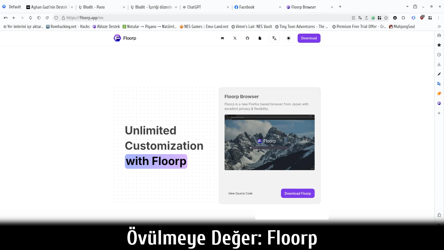Click the translate page icon in address bar

[x=360, y=18]
